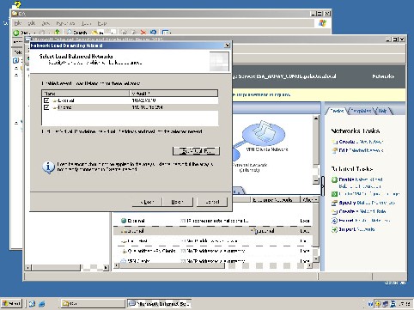Click the Virtual IP column header
Image resolution: width=414 pixels, height=310 pixels.
(174, 94)
